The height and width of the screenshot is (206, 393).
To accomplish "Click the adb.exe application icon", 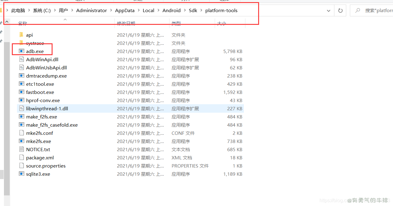I will click(21, 51).
